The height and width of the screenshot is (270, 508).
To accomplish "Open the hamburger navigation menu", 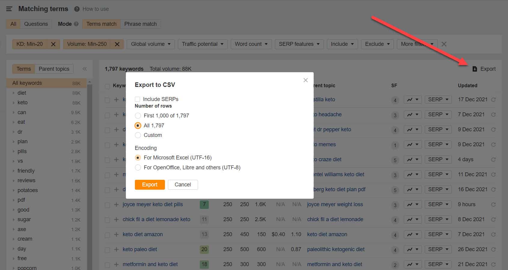I will click(9, 9).
